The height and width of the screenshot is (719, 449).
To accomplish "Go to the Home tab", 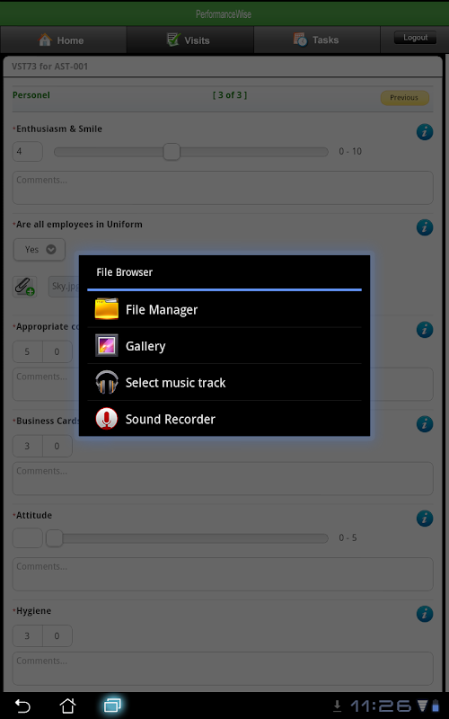I will click(63, 40).
